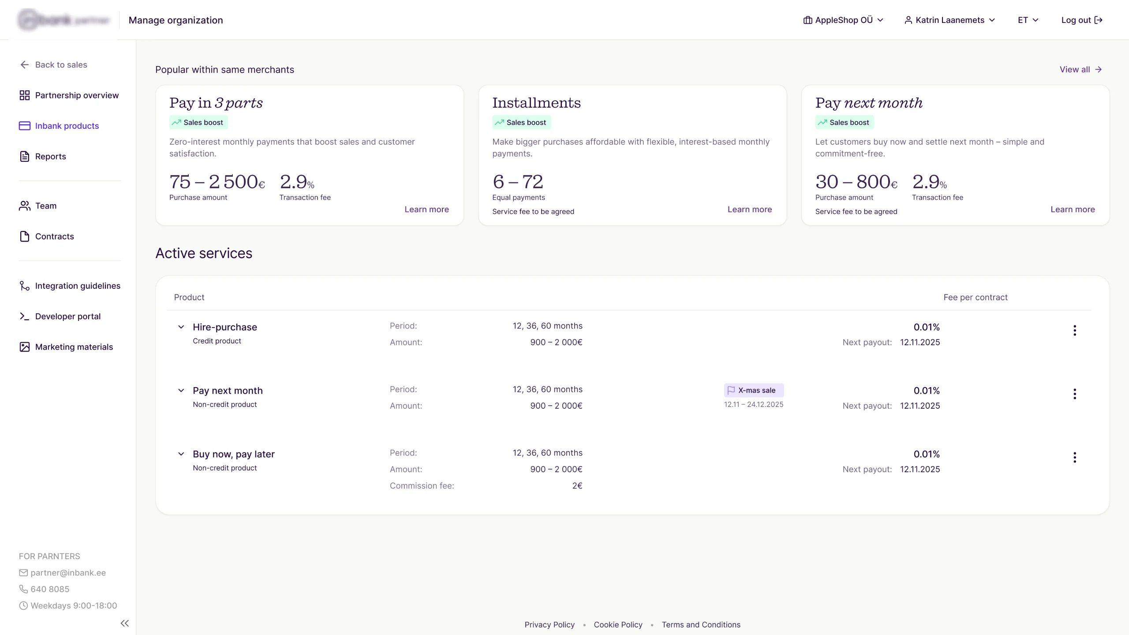Click the Inbank products card icon
The width and height of the screenshot is (1129, 635).
coord(24,126)
